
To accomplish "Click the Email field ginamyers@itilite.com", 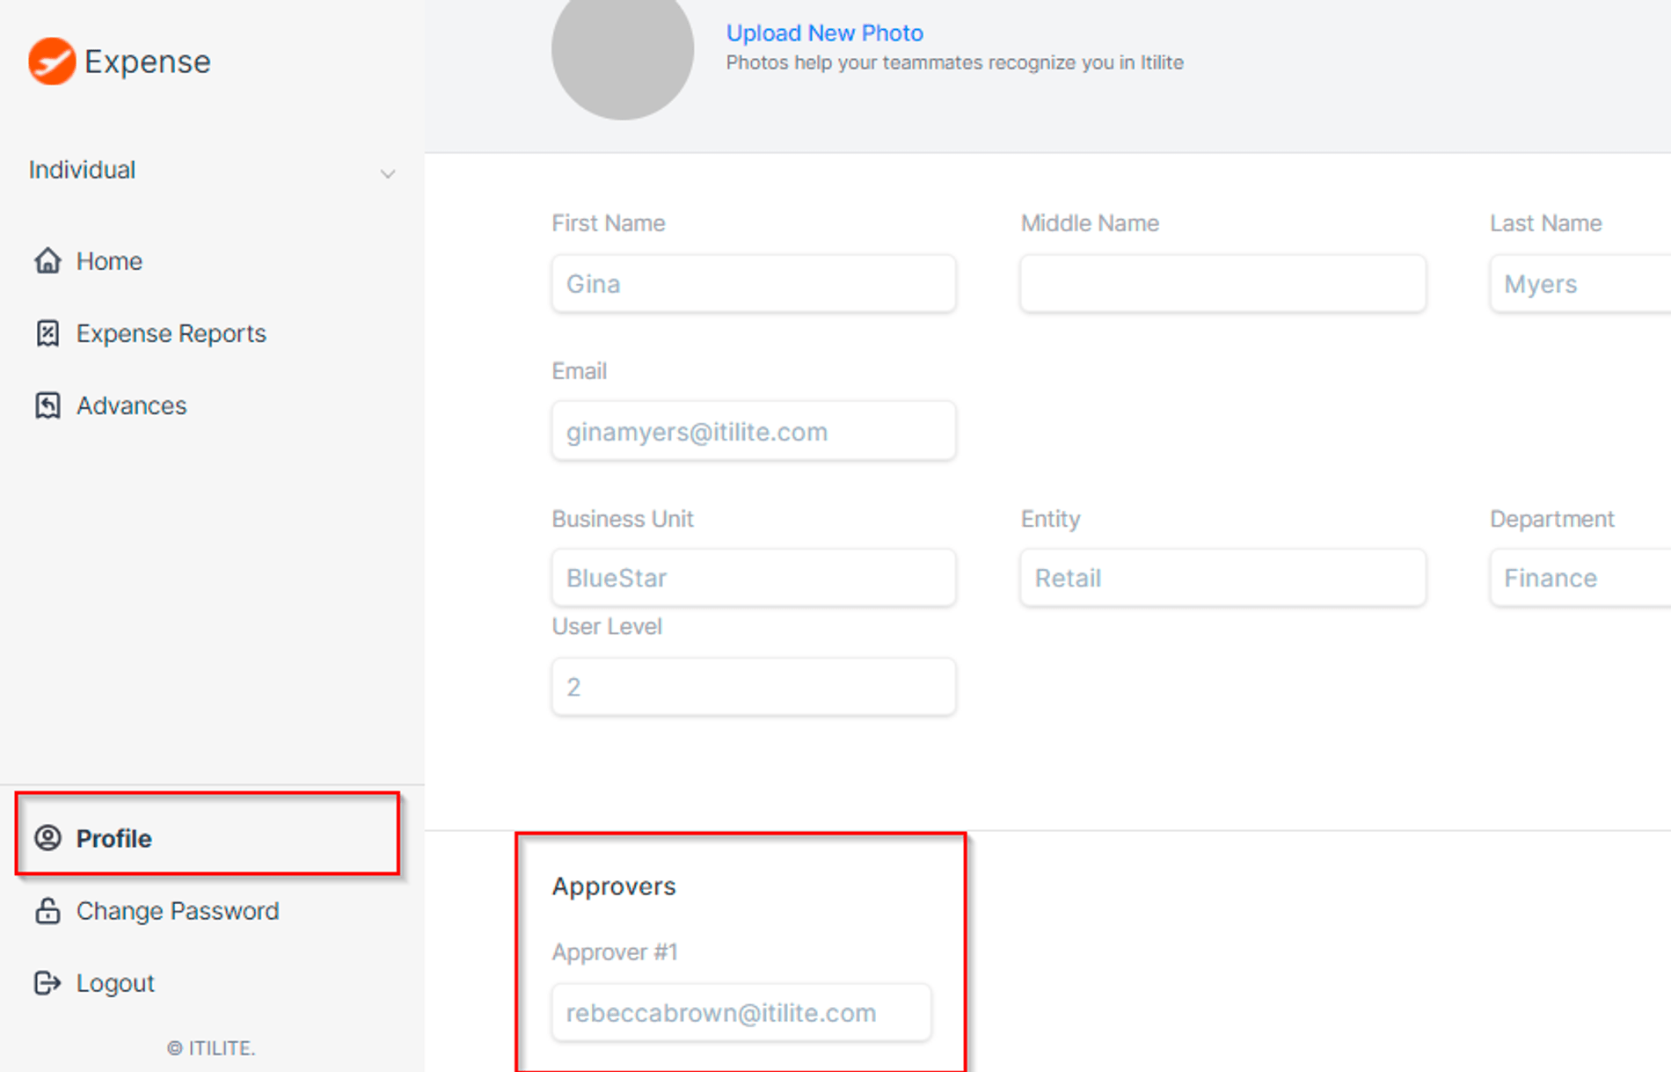I will [754, 431].
